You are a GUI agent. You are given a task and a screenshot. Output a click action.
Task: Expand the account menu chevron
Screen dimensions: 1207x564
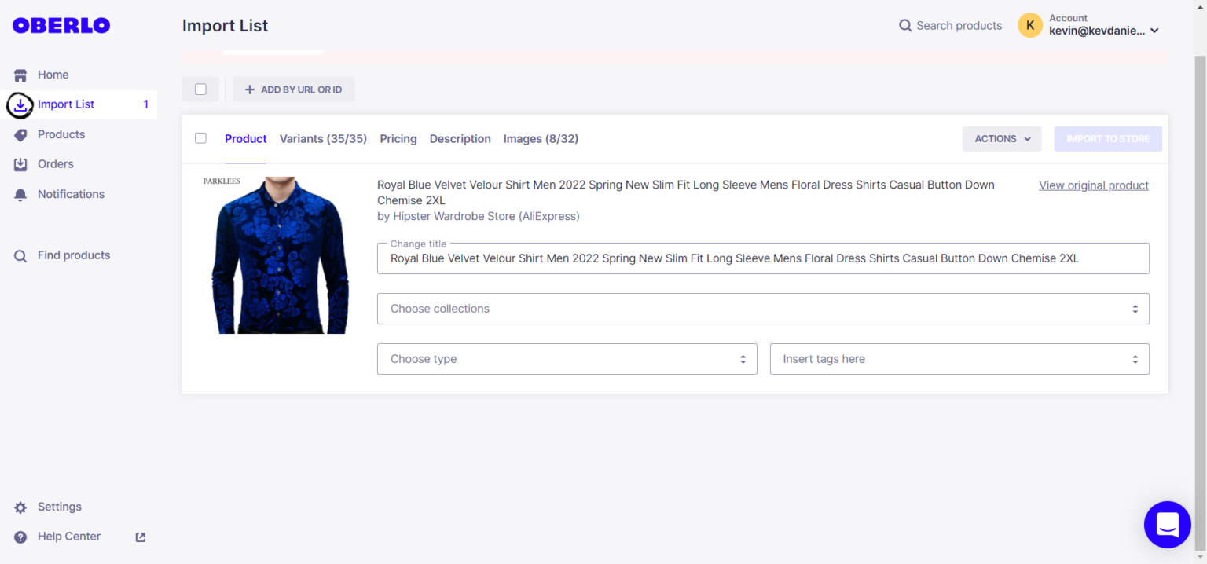click(1154, 31)
